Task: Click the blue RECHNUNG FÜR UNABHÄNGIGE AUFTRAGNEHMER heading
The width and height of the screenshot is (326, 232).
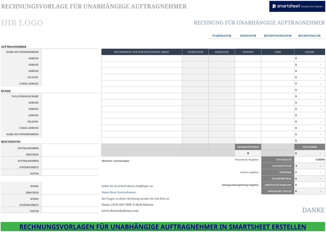Action: 259,23
